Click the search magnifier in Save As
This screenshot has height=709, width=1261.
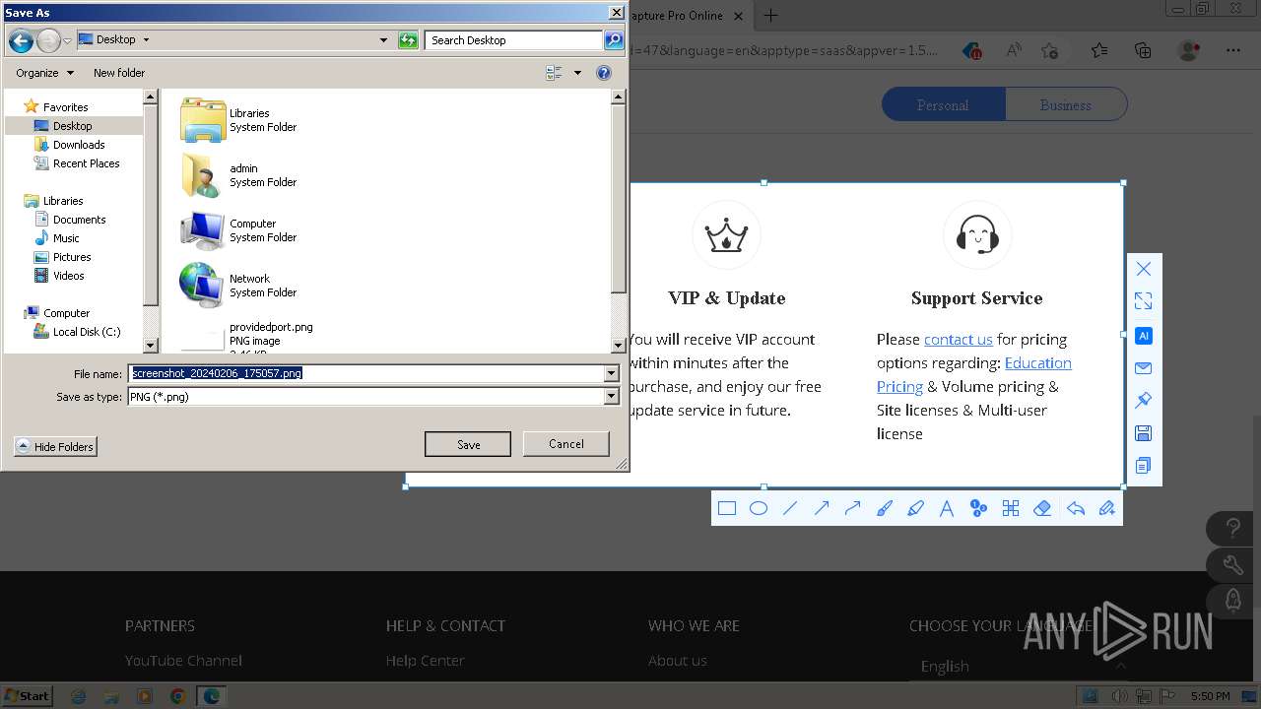click(x=614, y=40)
